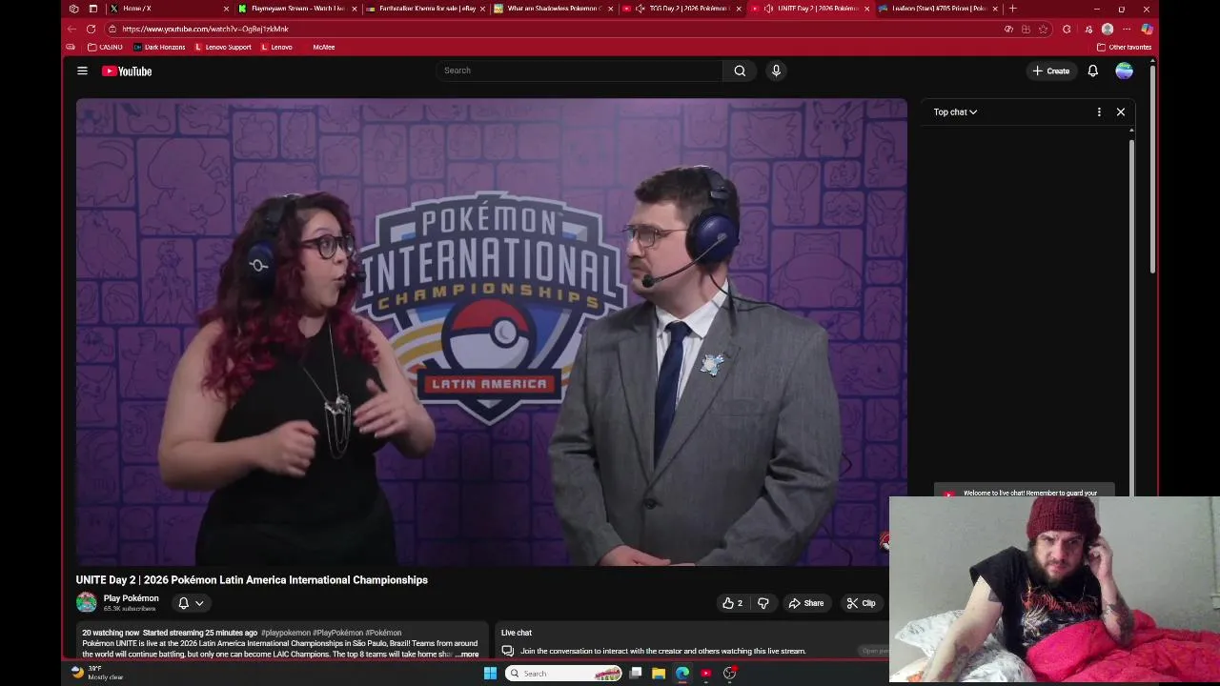Dislike the UNITE Day 2 video

click(762, 603)
